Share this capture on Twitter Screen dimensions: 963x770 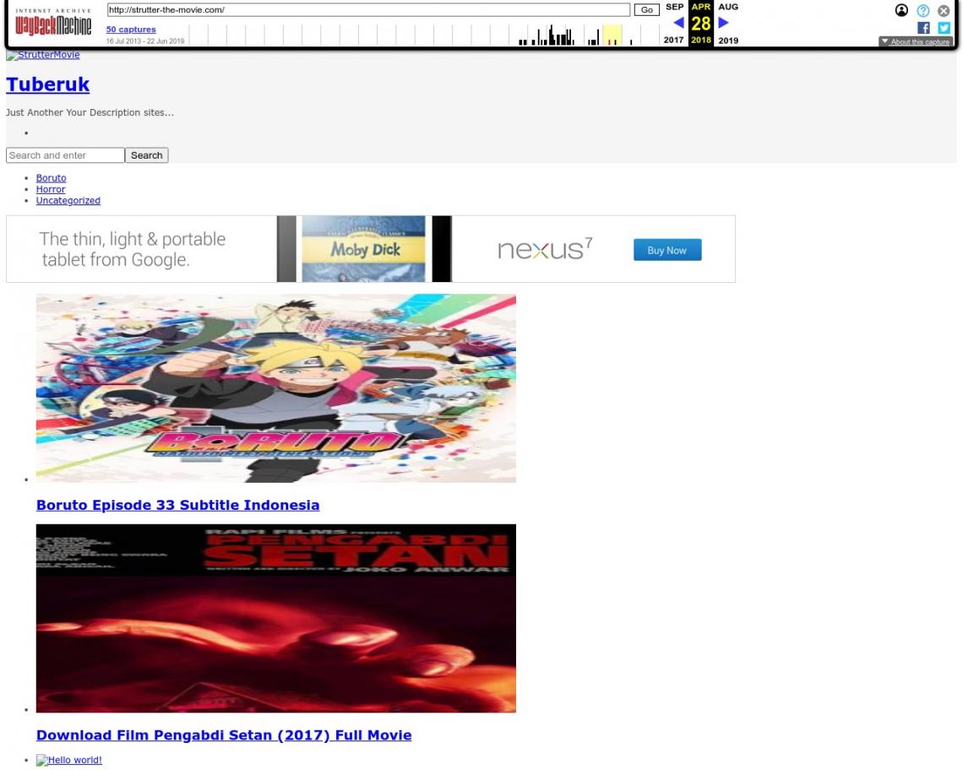point(944,28)
